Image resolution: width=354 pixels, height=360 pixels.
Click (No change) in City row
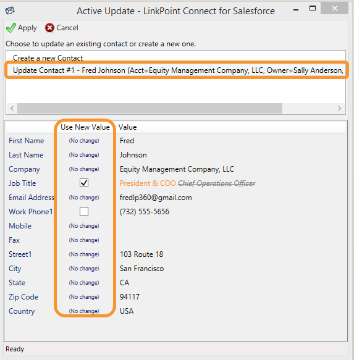pyautogui.click(x=84, y=269)
